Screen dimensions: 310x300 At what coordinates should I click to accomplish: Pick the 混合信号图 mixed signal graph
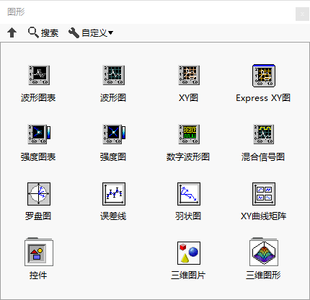click(x=264, y=134)
